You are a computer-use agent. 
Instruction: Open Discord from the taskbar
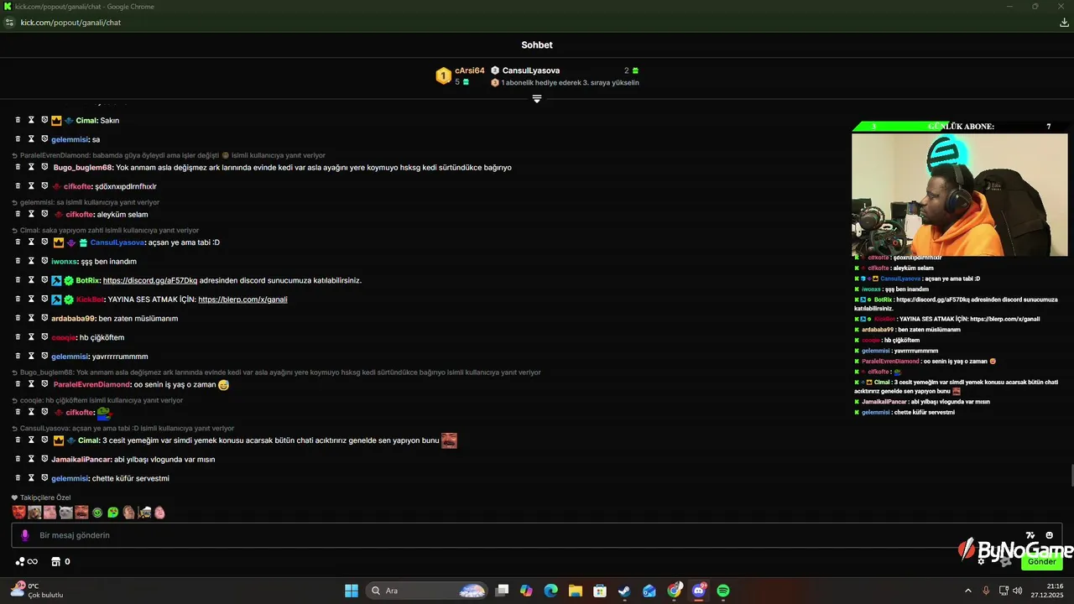pos(699,591)
